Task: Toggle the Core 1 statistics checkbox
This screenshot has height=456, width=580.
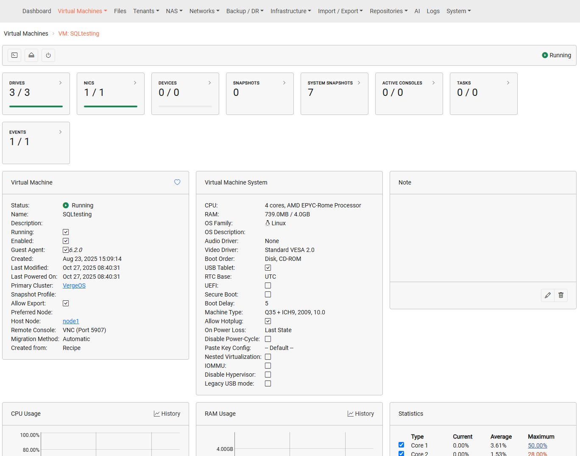Action: pos(401,445)
